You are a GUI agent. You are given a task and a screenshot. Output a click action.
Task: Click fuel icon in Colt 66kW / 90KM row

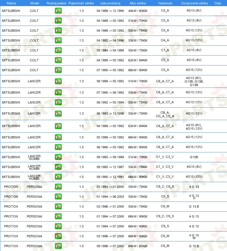[58, 70]
